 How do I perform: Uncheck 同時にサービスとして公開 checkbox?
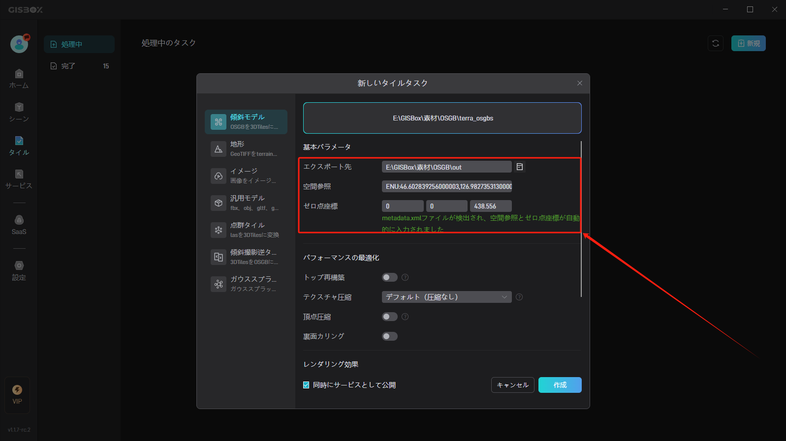tap(306, 385)
